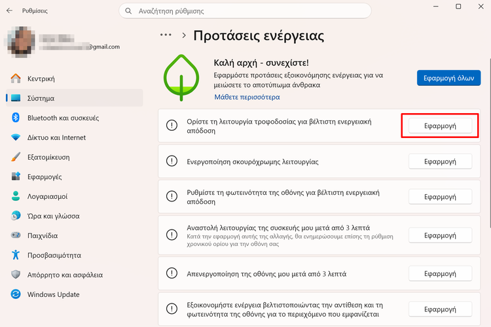
Task: Open the Σύστημα section
Action: pyautogui.click(x=41, y=98)
